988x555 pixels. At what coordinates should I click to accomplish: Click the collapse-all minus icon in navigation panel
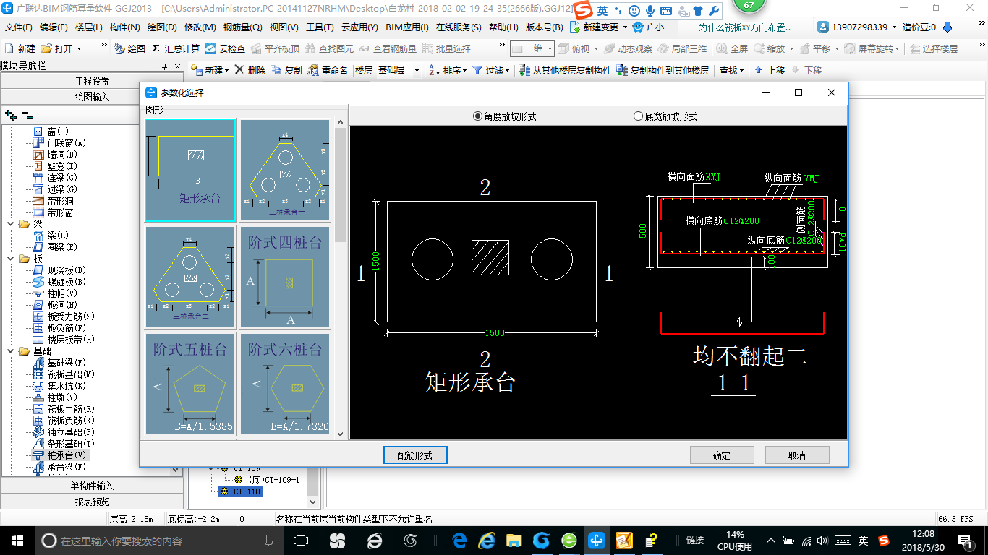pos(27,114)
